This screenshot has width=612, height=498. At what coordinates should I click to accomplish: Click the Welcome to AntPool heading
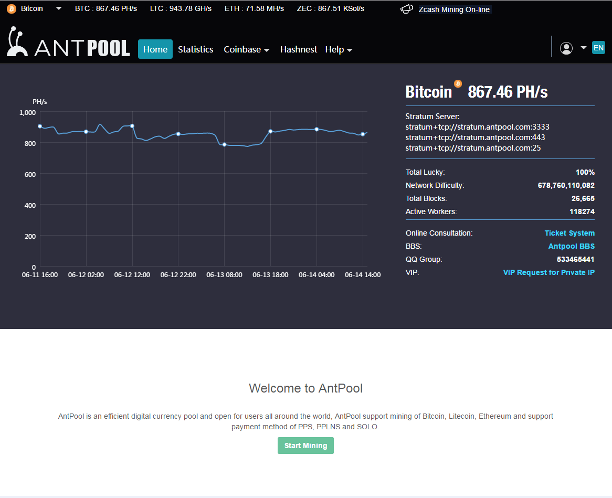click(305, 388)
